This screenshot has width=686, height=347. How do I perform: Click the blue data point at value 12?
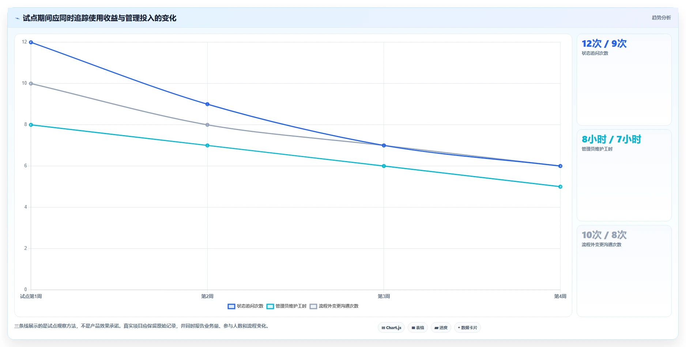pyautogui.click(x=31, y=42)
